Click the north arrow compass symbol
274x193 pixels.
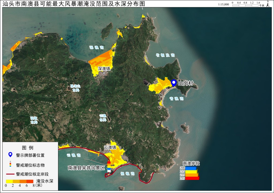click(x=268, y=4)
